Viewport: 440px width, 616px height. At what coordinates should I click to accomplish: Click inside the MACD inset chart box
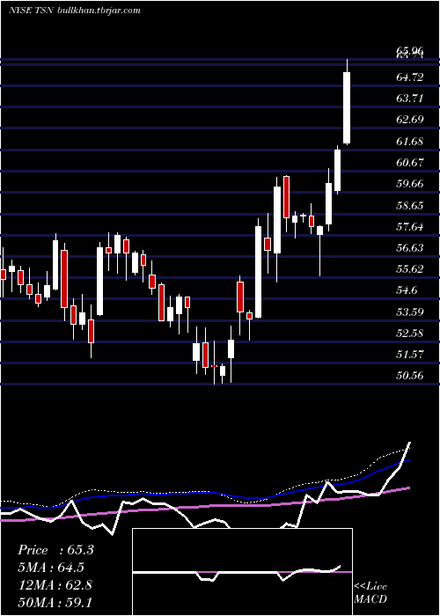click(242, 572)
